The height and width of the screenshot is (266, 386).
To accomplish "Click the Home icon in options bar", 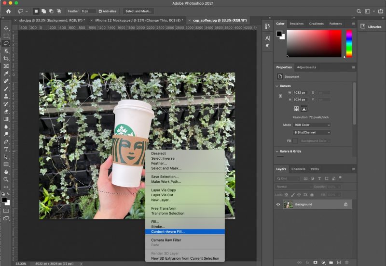I will pos(8,11).
